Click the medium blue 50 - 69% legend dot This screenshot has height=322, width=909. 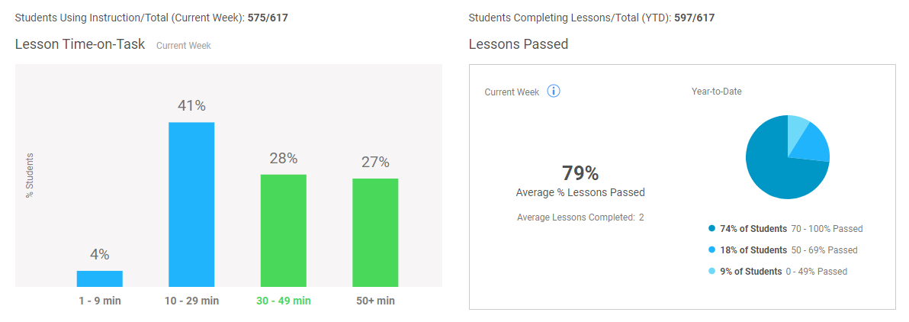tap(712, 250)
